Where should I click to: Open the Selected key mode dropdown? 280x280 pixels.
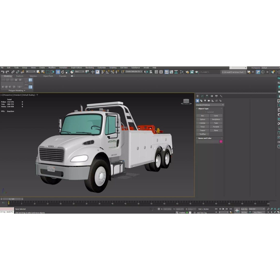pos(257,209)
